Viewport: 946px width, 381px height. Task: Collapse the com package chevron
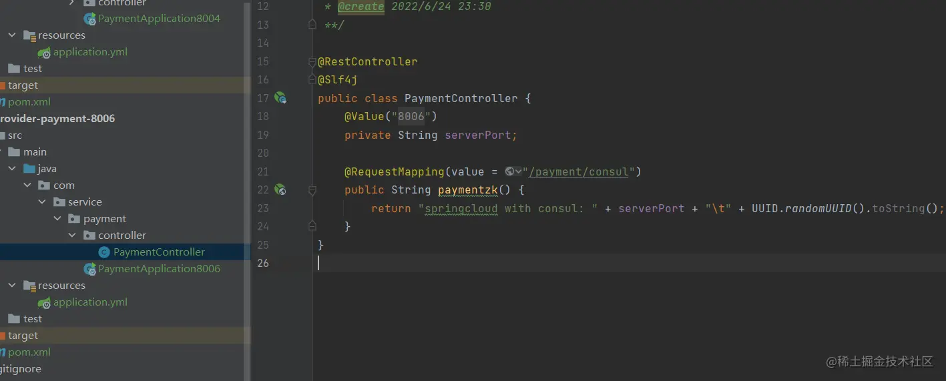coord(27,185)
